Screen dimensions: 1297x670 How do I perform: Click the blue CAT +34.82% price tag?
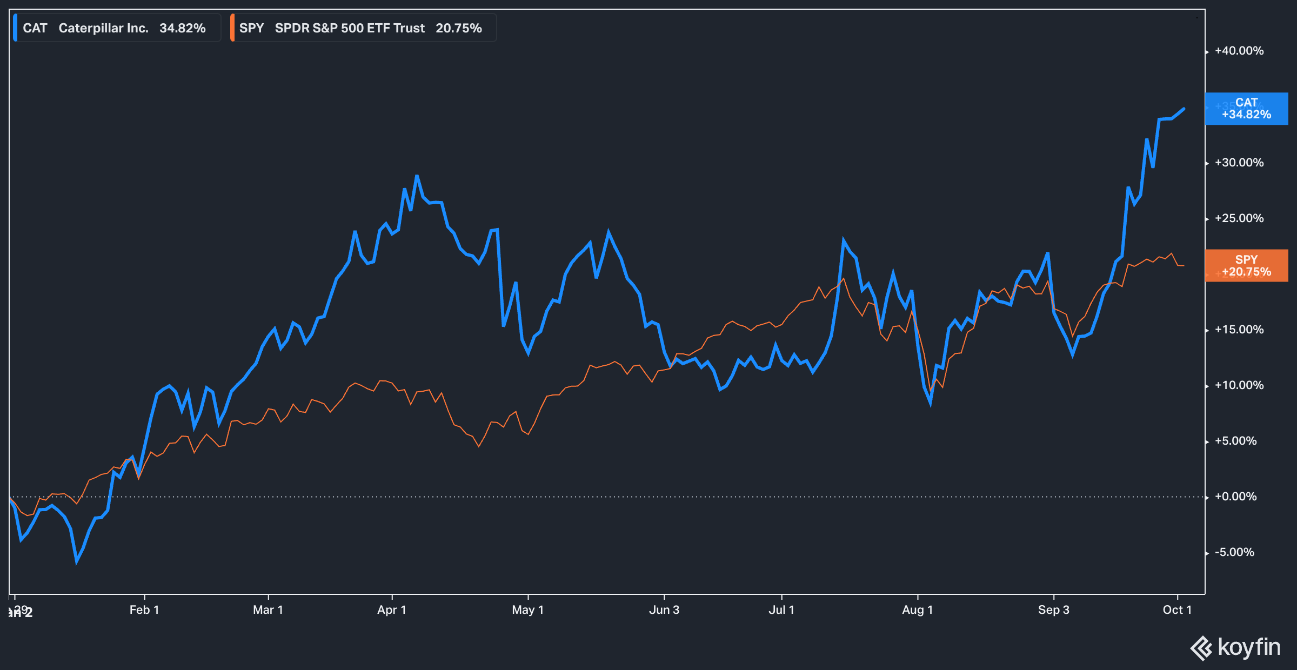1246,109
